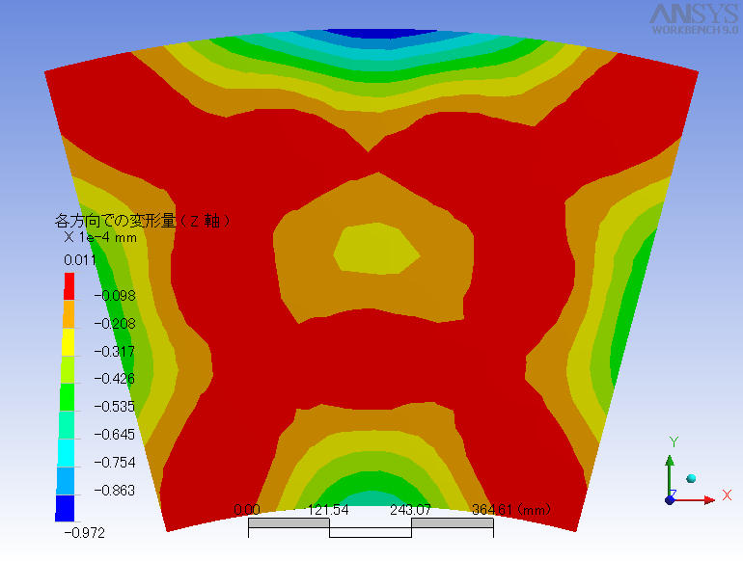The image size is (743, 561).
Task: Click legend value -0.098
Action: point(115,296)
